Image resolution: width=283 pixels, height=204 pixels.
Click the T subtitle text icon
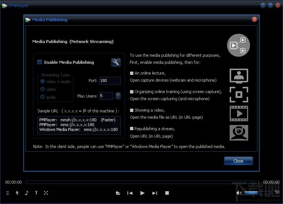[x=36, y=193]
